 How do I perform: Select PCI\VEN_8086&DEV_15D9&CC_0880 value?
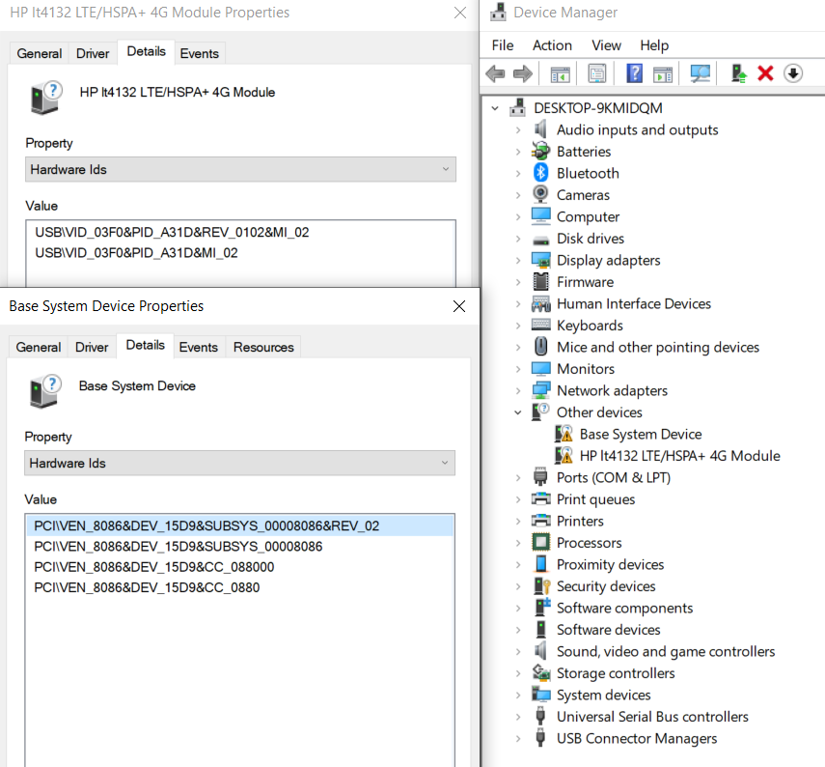click(147, 587)
